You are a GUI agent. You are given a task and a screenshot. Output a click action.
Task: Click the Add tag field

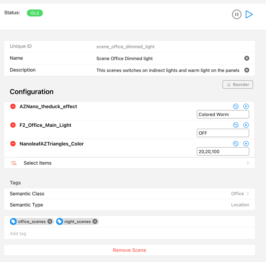click(129, 233)
